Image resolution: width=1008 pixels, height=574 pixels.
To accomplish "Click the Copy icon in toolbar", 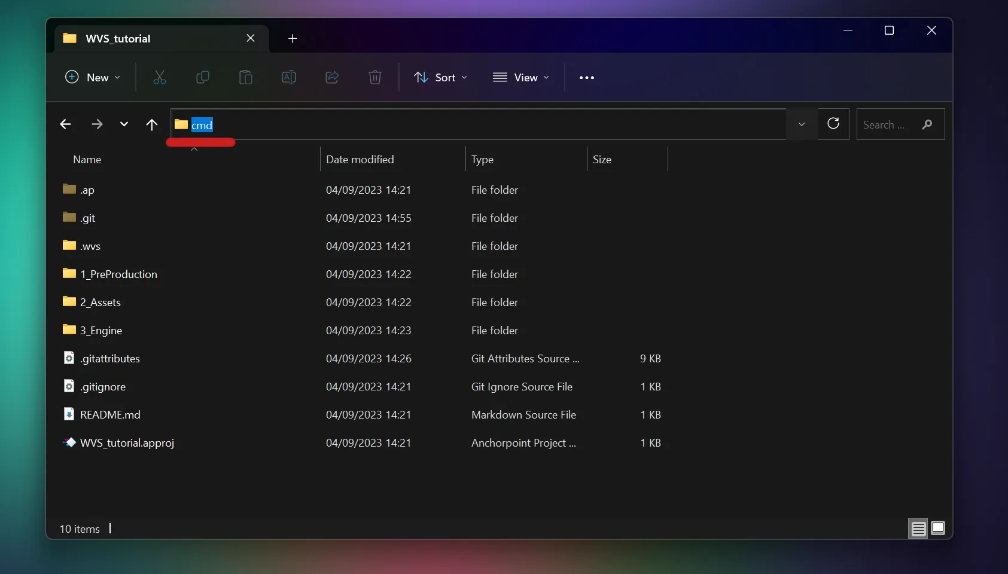I will pyautogui.click(x=203, y=77).
